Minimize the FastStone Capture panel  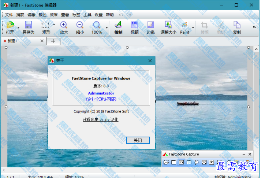244,155
